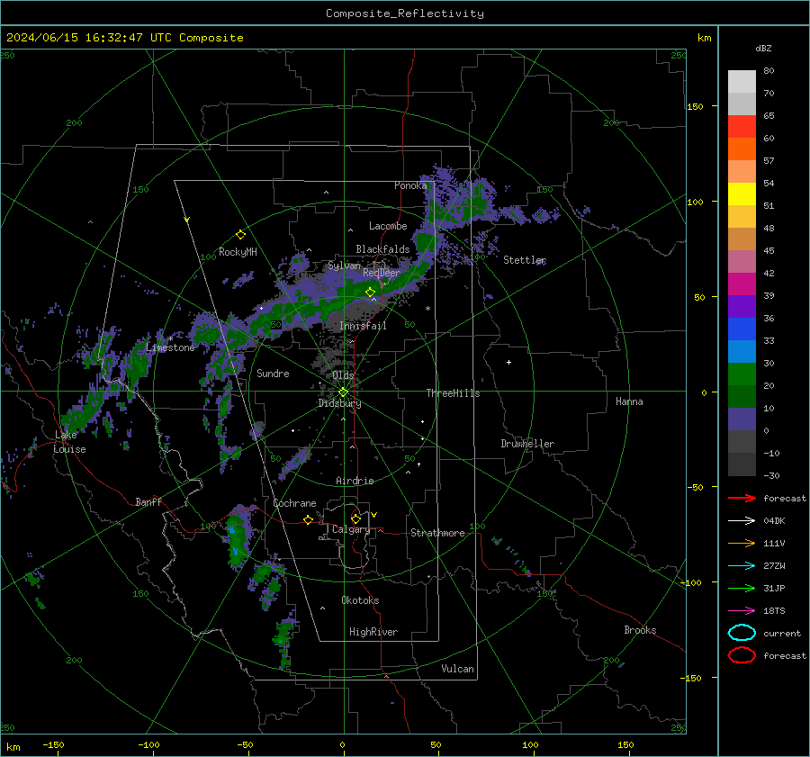
Task: Click the 150 tick on right km axis
Action: 695,106
